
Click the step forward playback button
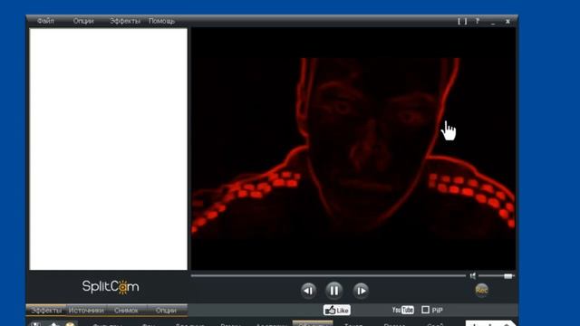click(361, 291)
